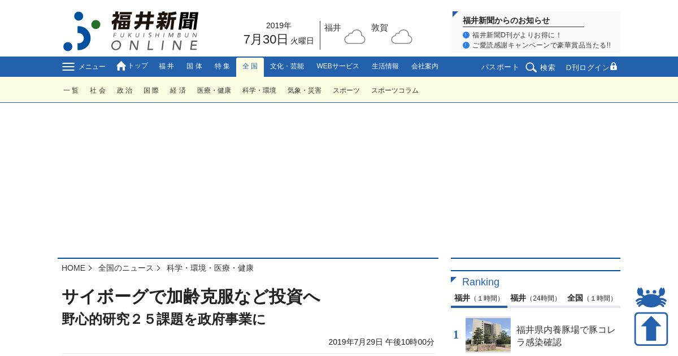This screenshot has height=356, width=678.
Task: Open 文化・芸能 in the navigation bar
Action: (x=287, y=66)
